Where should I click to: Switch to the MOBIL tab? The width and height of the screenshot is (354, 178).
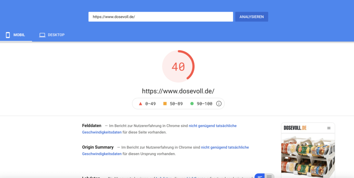16,35
